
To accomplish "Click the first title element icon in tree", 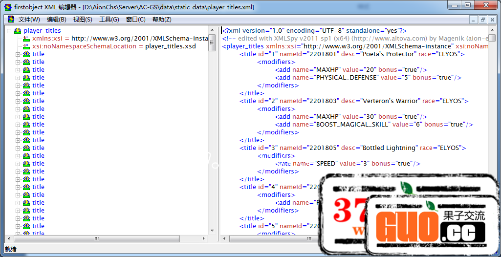I will 26,54.
